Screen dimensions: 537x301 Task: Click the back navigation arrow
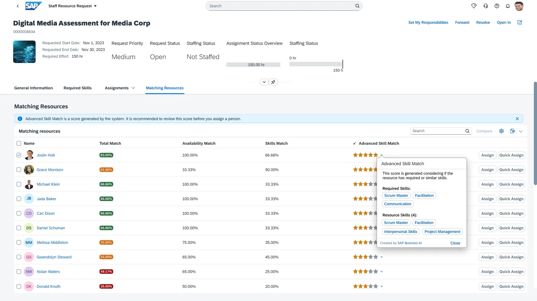18,6
